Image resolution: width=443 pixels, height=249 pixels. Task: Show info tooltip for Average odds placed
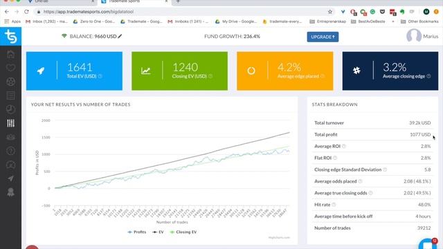tap(360, 181)
